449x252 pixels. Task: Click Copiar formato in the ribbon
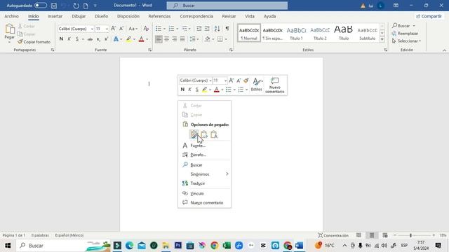point(34,42)
